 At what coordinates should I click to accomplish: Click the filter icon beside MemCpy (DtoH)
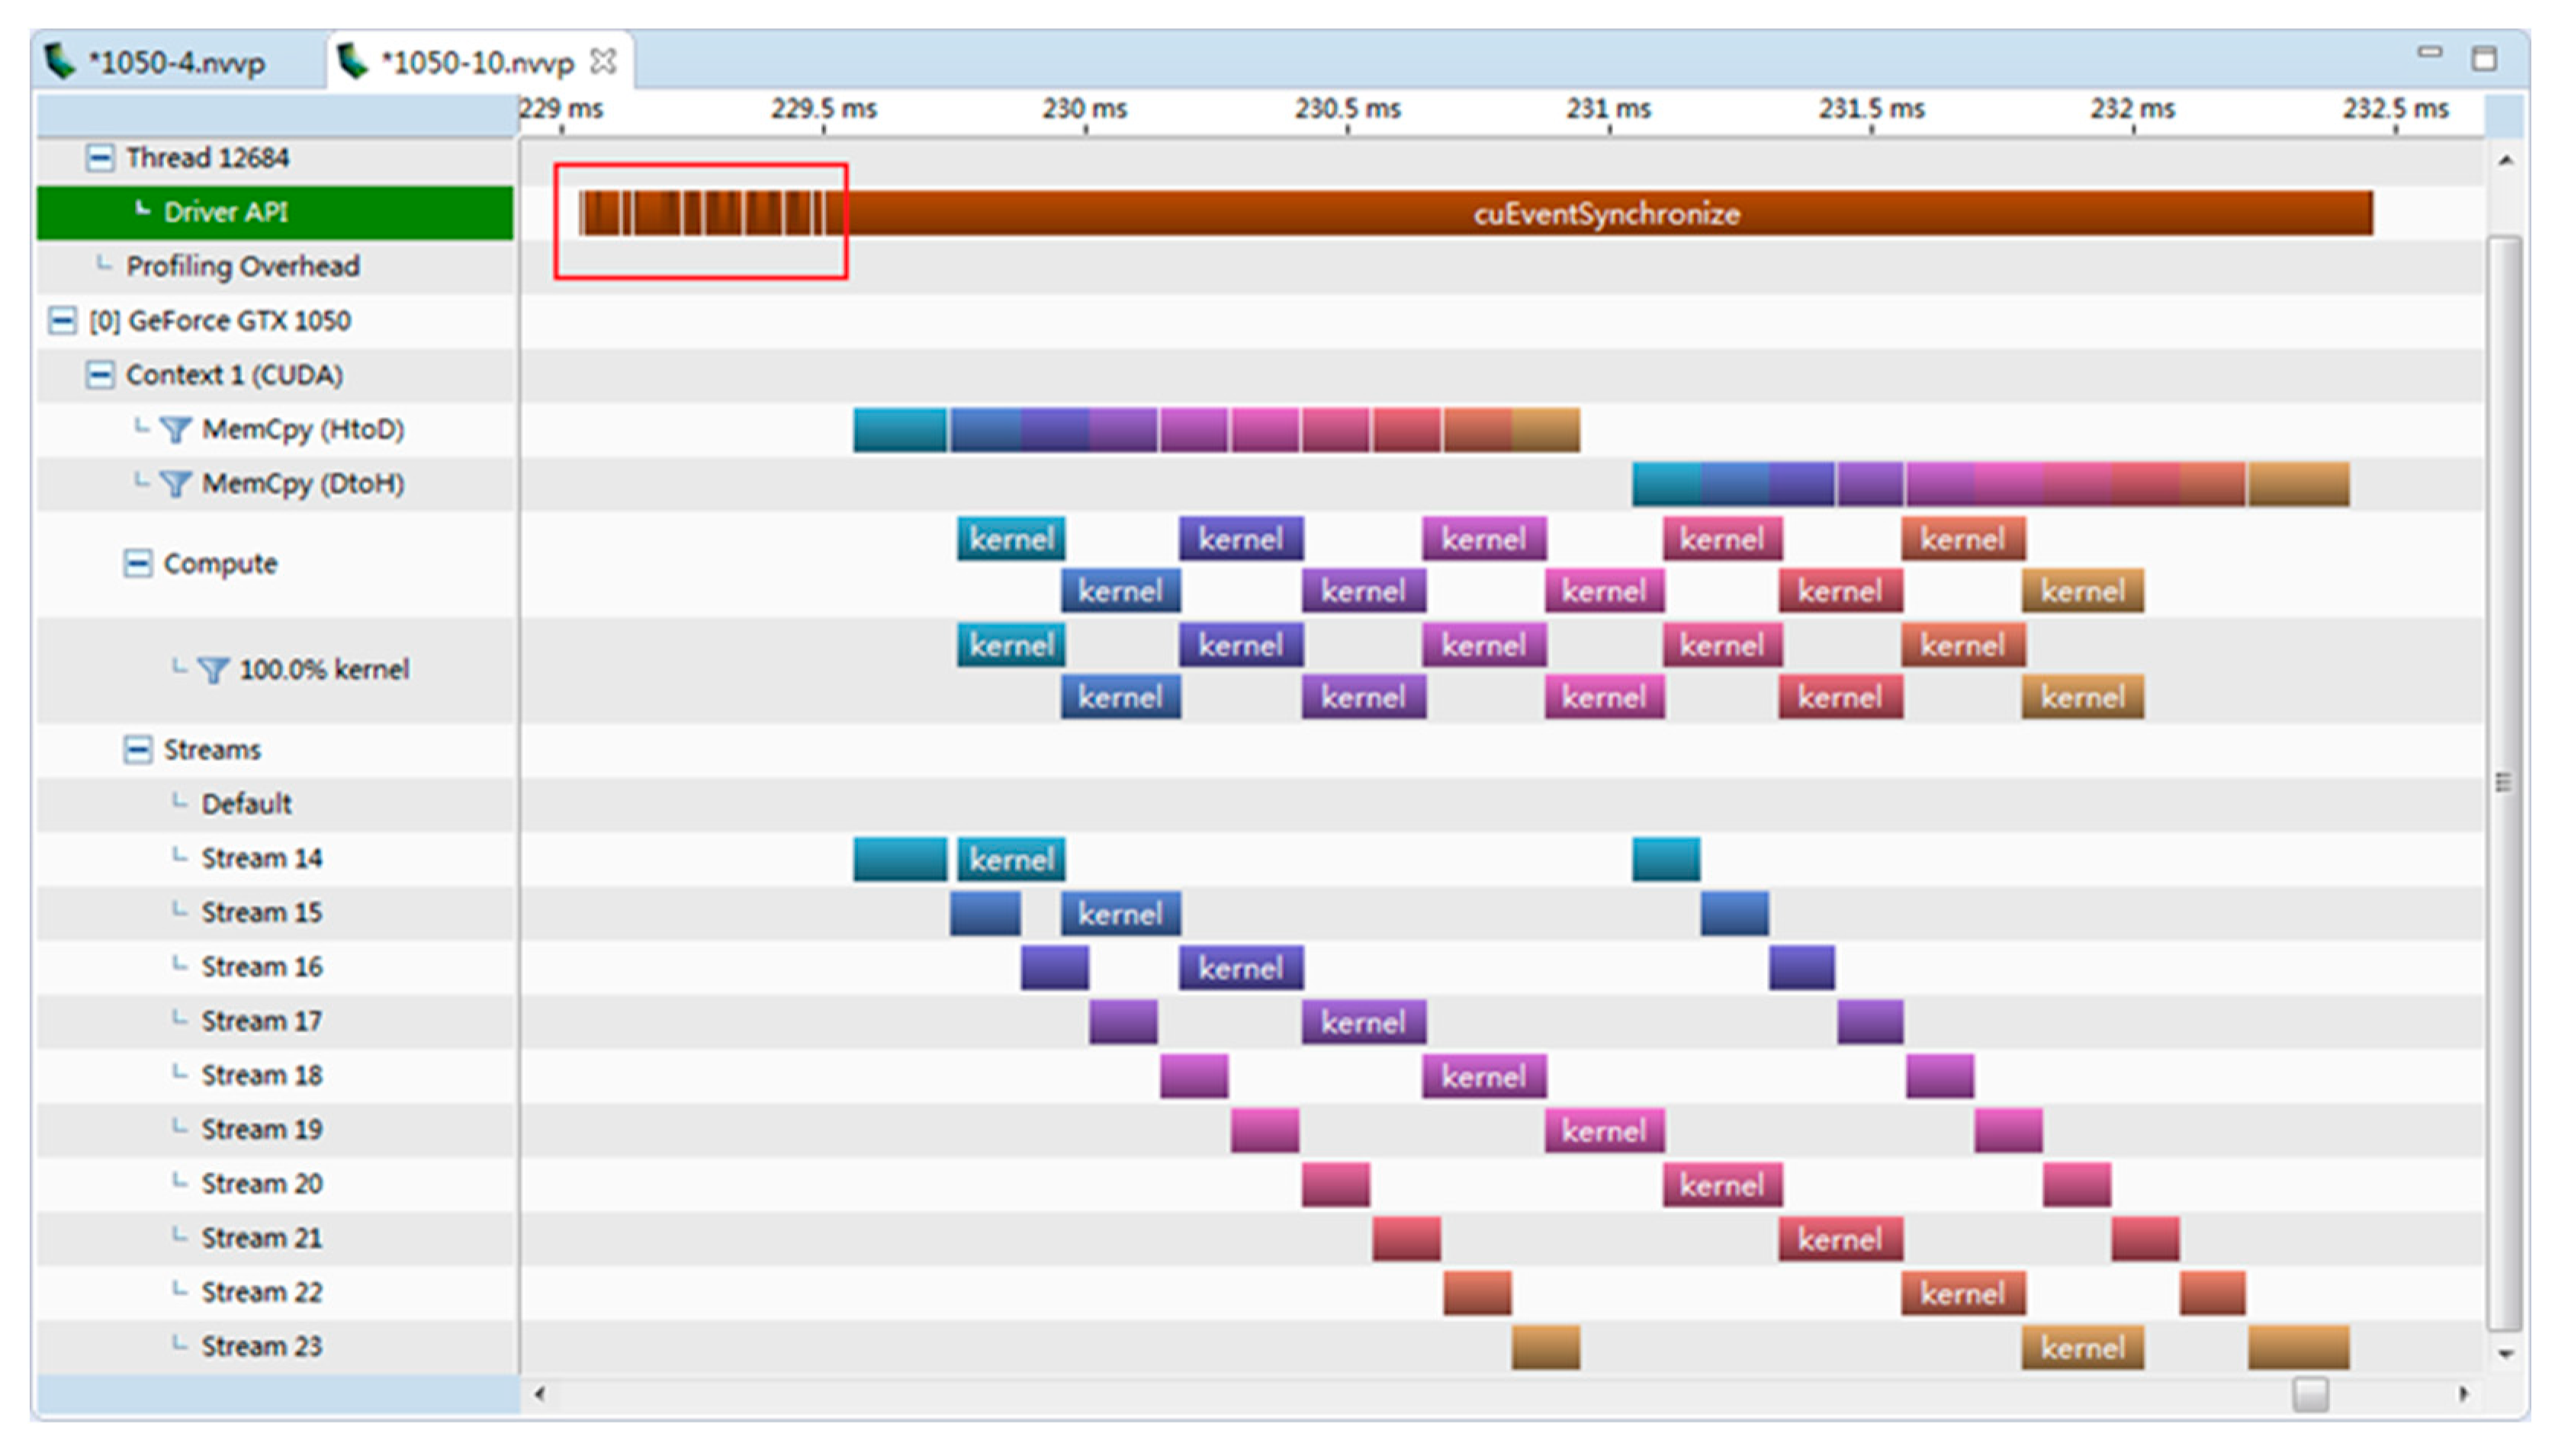click(175, 484)
